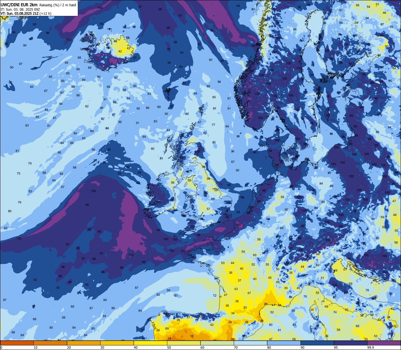Click the 10–20 orange legend swatch
This screenshot has width=401, height=350.
coord(50,343)
